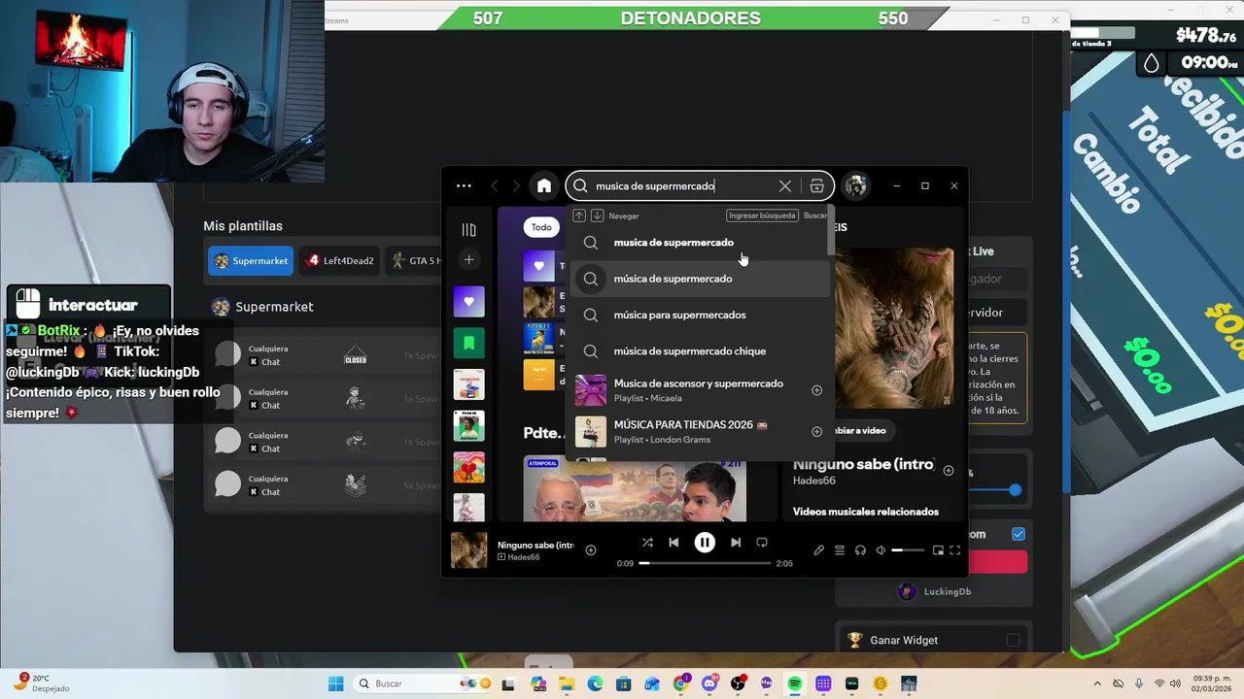Add now playing song to Liked Songs
Screen dimensions: 1244x699
(591, 550)
